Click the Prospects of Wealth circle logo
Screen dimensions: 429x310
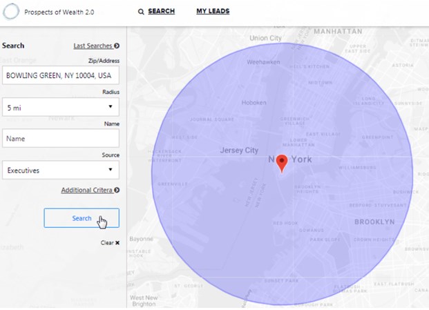[x=11, y=12]
